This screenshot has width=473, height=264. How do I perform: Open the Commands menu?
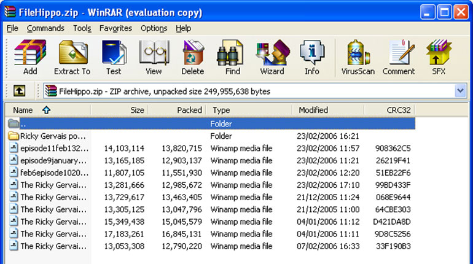point(45,28)
